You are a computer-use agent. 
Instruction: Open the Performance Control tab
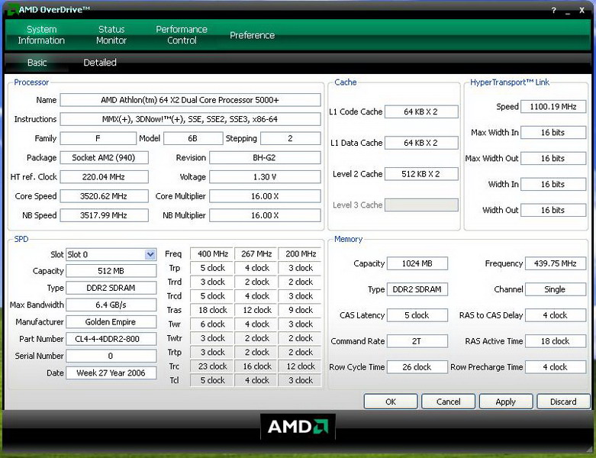pyautogui.click(x=182, y=35)
